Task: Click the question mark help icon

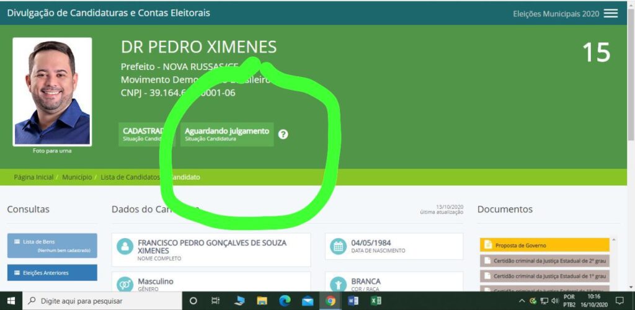Action: pyautogui.click(x=283, y=134)
